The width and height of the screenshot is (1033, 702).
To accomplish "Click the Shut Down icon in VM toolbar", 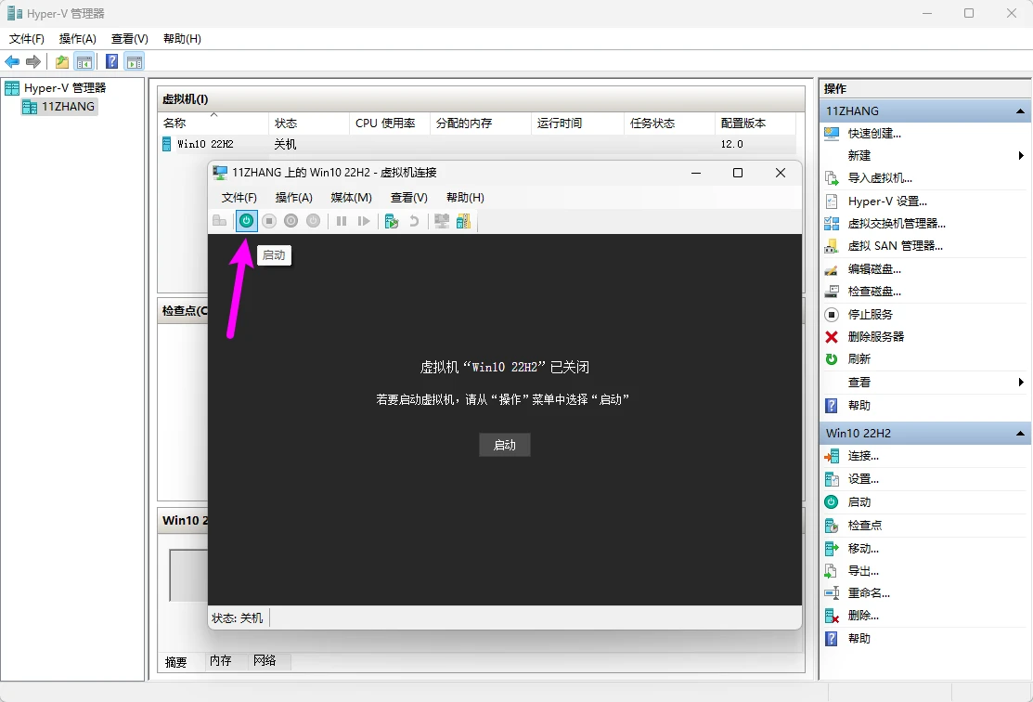I will (x=291, y=221).
